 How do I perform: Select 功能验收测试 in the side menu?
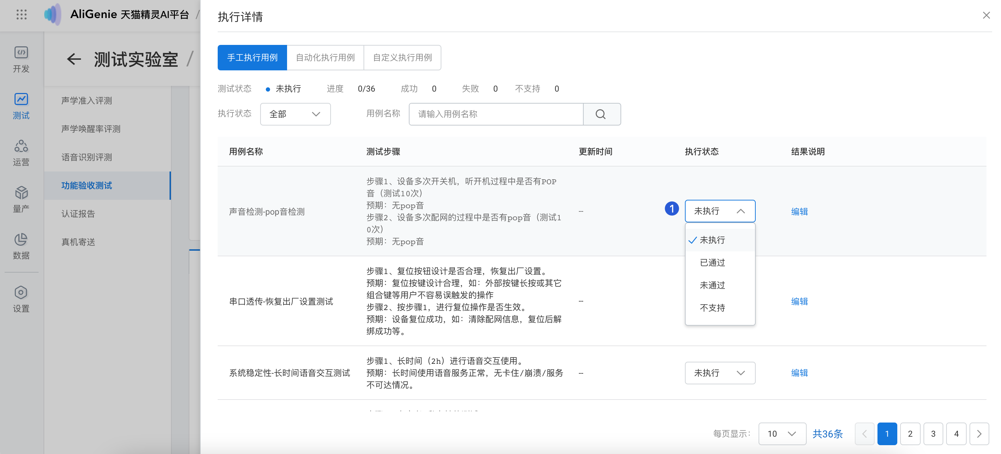click(108, 186)
